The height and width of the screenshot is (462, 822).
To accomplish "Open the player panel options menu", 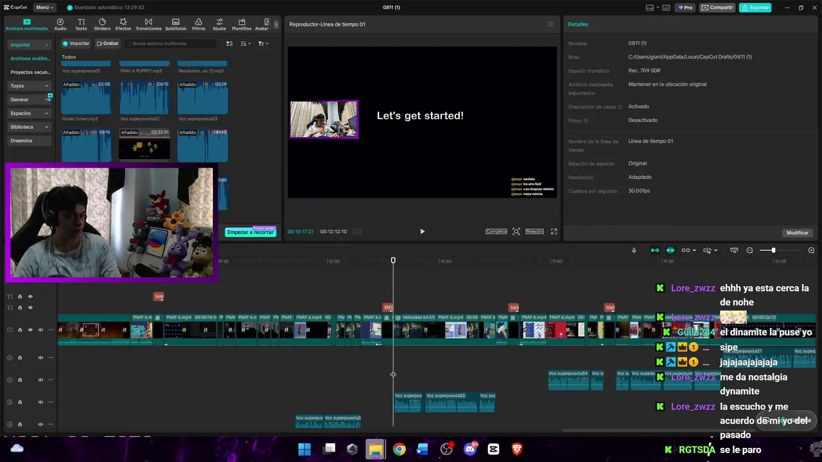I will coord(550,24).
